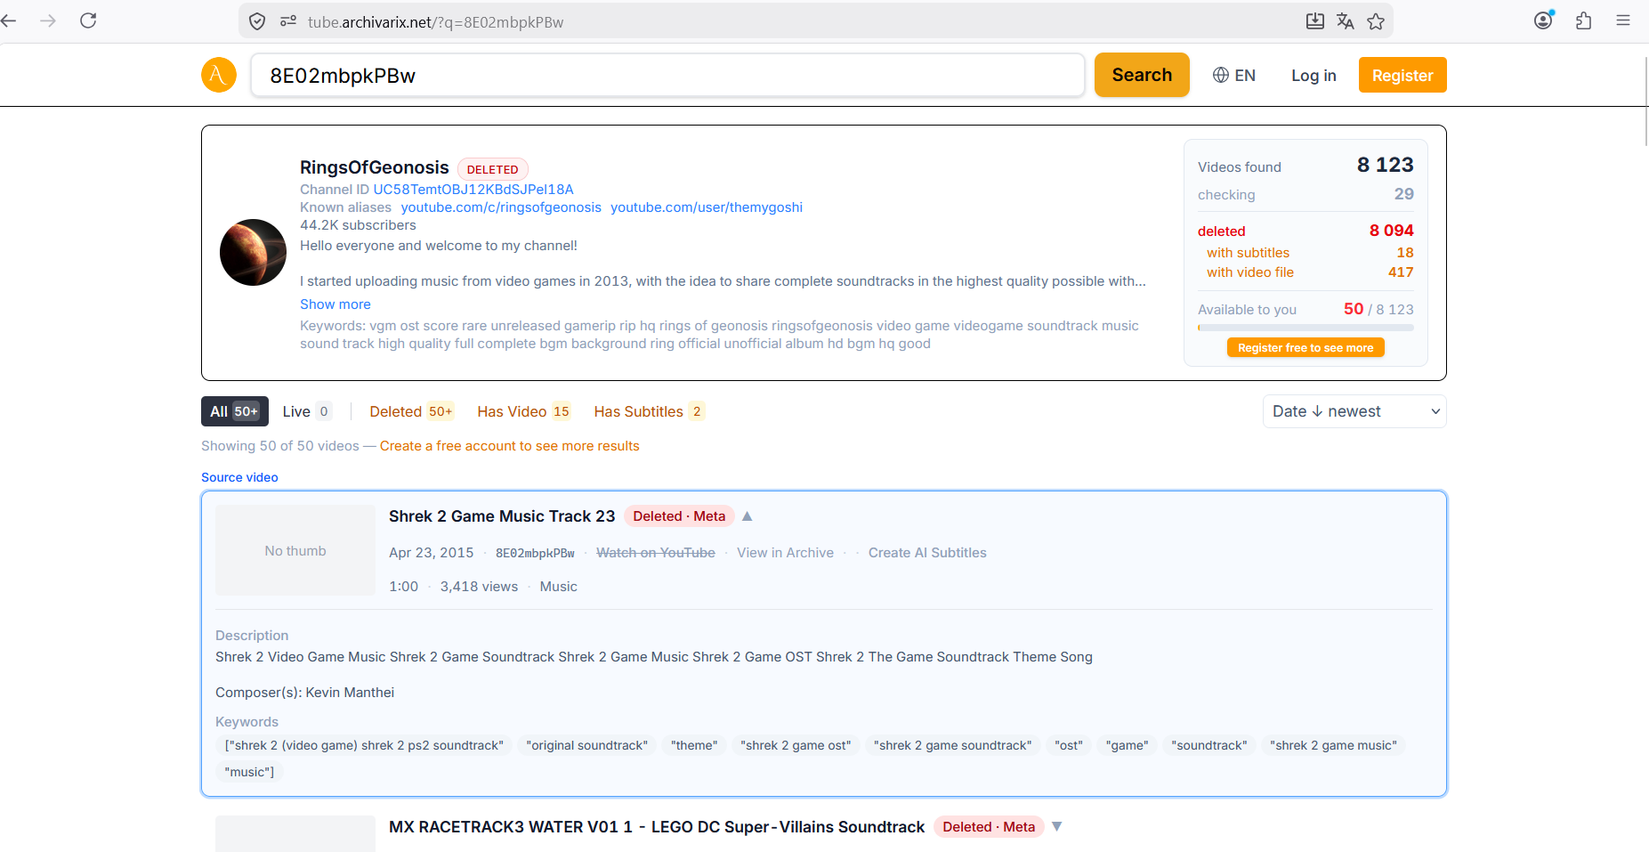Bookmark this page with the star icon
Image resolution: width=1649 pixels, height=852 pixels.
tap(1376, 21)
